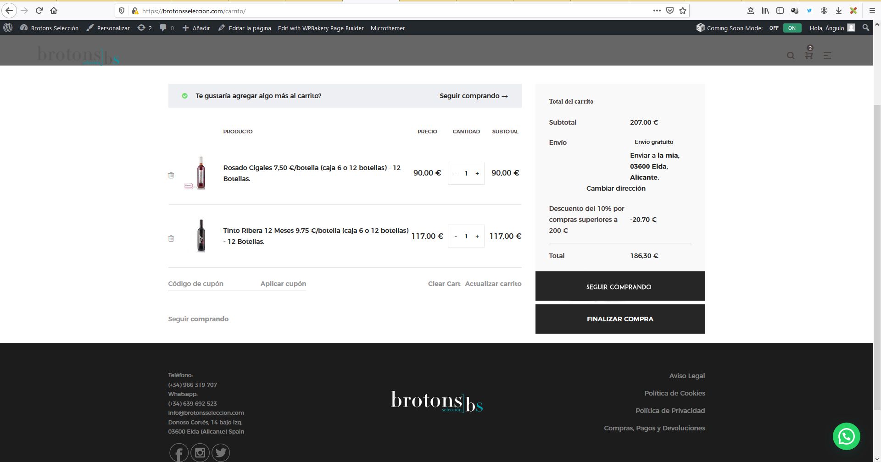Open the Firefox account icon

click(x=824, y=11)
